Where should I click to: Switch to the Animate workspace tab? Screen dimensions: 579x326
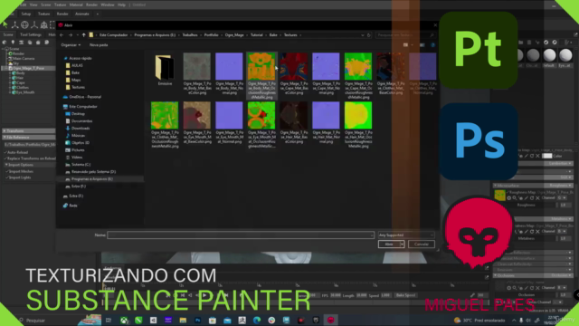(82, 14)
